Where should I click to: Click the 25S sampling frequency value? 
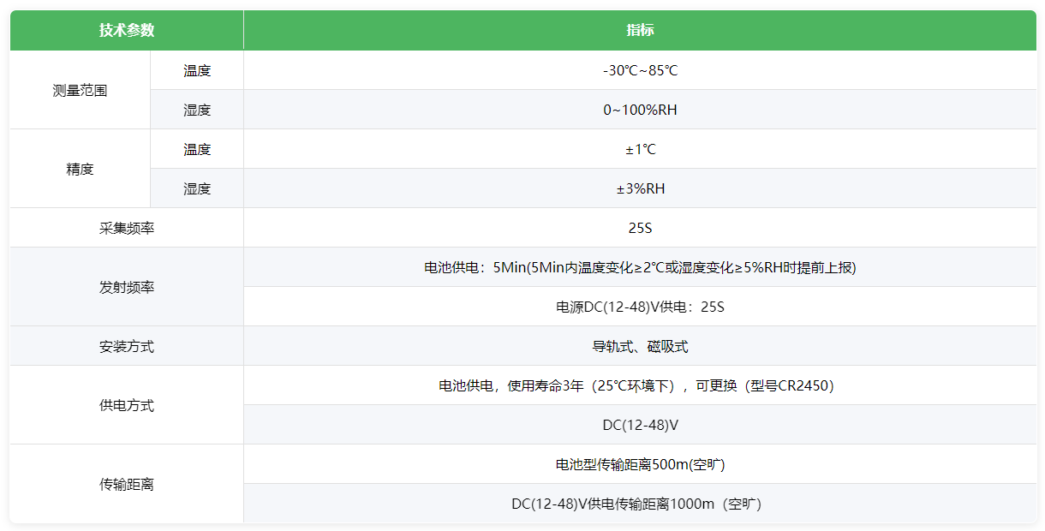pos(640,228)
